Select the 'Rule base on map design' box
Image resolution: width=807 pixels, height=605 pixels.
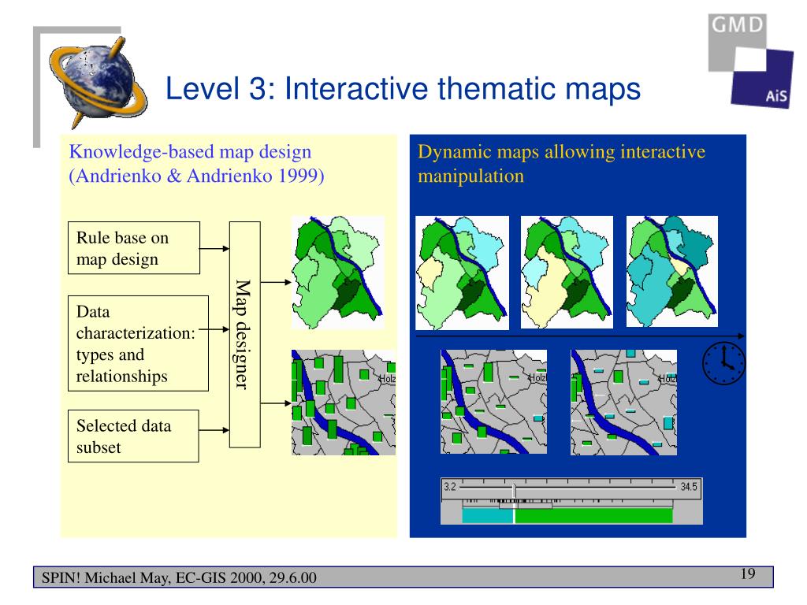point(134,248)
